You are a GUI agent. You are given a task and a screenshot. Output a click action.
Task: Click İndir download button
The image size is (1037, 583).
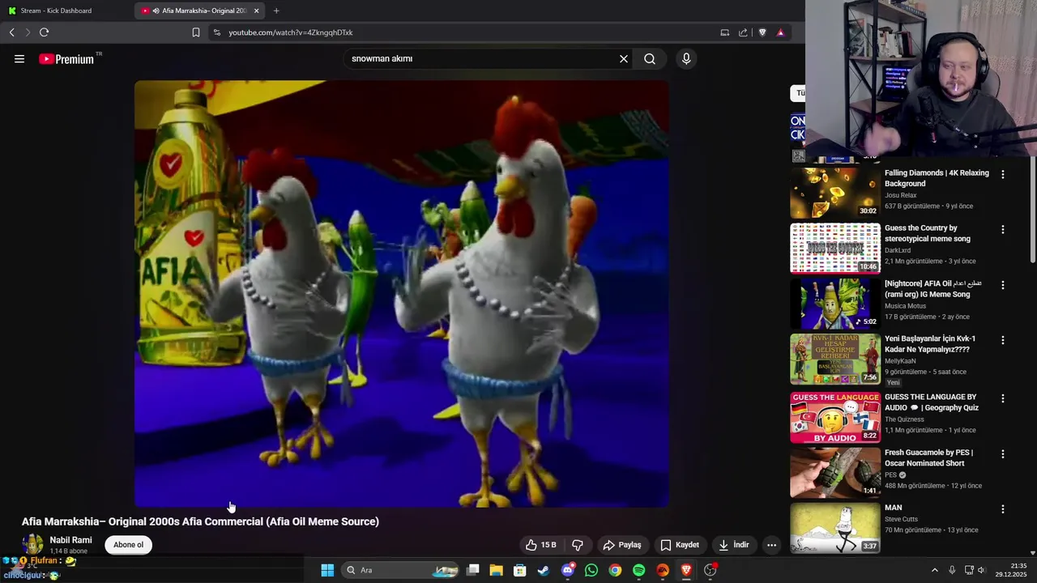click(733, 545)
